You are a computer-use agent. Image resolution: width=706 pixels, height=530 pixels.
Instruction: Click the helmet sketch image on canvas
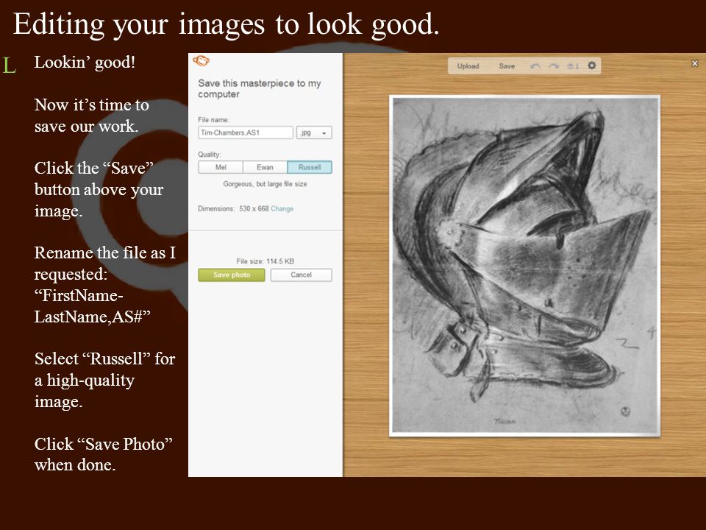coord(524,266)
